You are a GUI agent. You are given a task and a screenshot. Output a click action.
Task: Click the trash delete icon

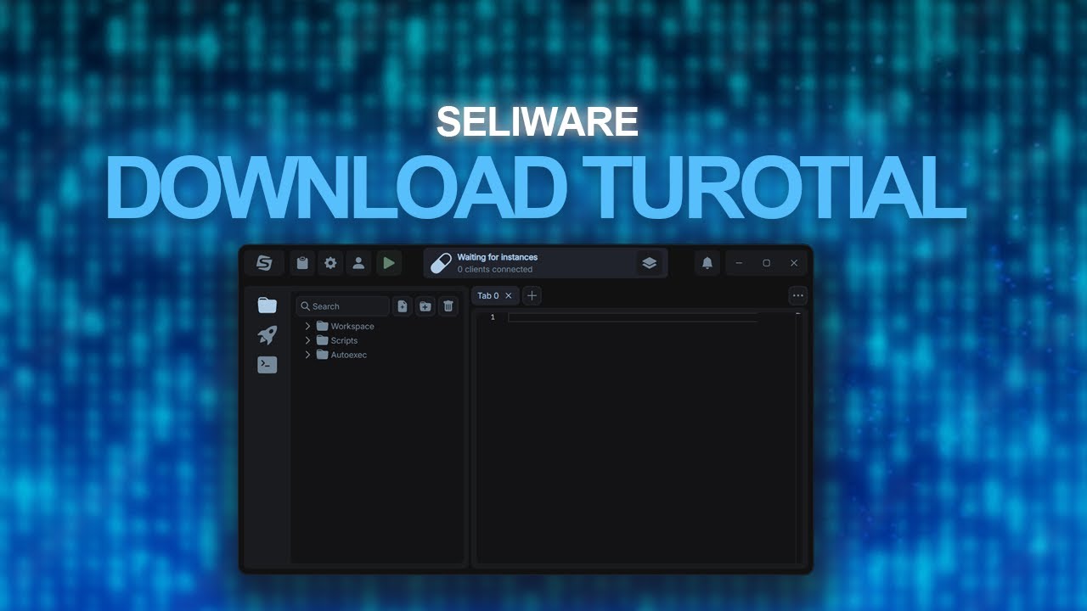[448, 306]
